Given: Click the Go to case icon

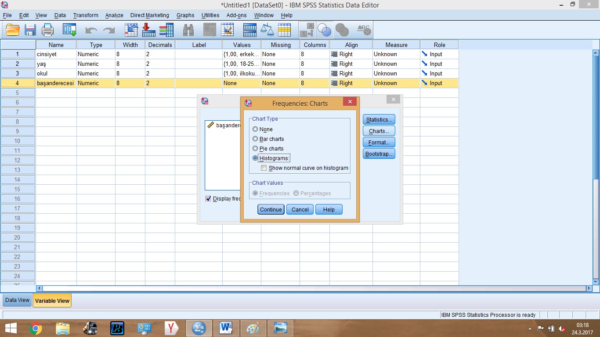Looking at the screenshot, I should tap(131, 30).
